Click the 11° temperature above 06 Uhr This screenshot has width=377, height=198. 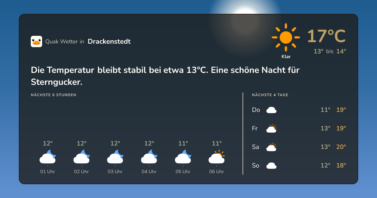pyautogui.click(x=217, y=144)
